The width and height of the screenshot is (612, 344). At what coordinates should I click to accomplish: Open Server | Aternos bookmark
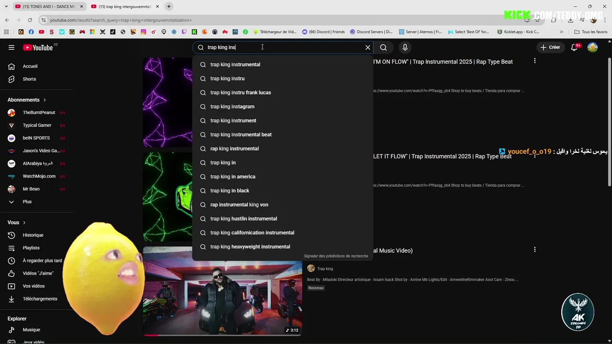point(420,32)
